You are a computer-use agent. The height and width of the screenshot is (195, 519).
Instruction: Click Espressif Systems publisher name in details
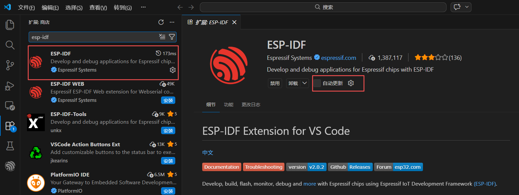[289, 57]
